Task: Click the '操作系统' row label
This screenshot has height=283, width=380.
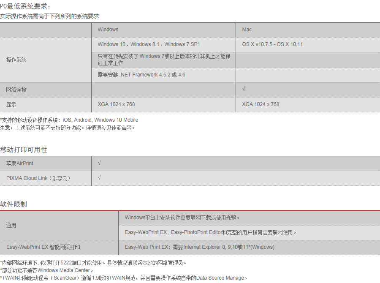Action: pos(16,60)
